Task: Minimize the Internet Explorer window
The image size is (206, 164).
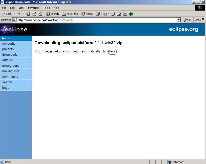Action: click(194, 2)
